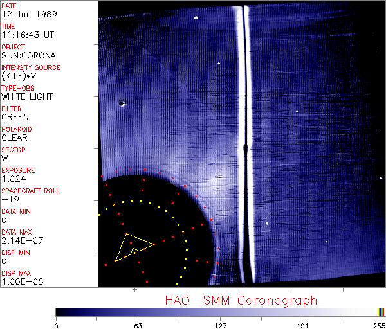This screenshot has width=386, height=329.
Task: Click the CLEAR polaroid value
Action: [14, 138]
